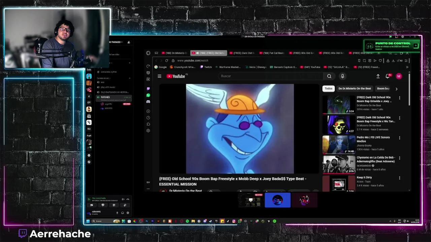The image size is (431, 242).
Task: Click the browser address bar URL
Action: point(193,61)
